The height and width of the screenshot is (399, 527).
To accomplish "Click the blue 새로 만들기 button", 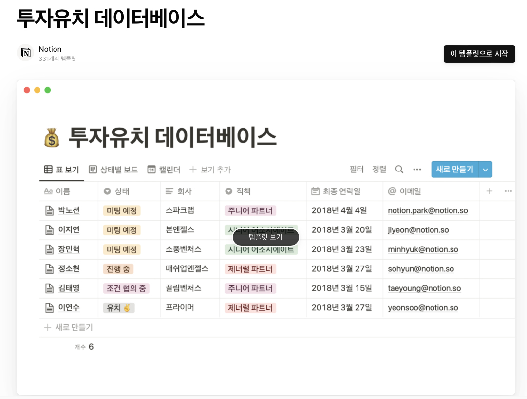I will 455,170.
